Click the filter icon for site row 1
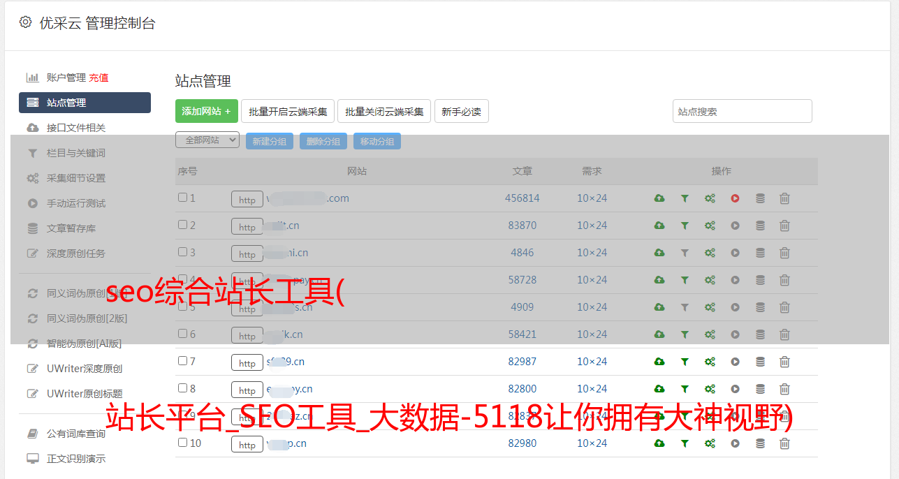 685,198
